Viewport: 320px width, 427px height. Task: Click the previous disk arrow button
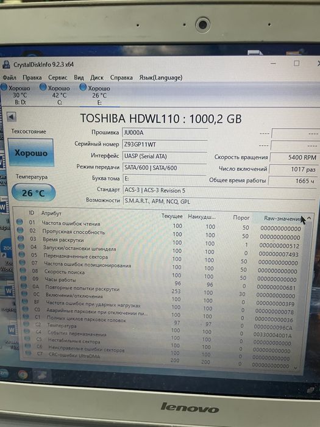click(12, 117)
